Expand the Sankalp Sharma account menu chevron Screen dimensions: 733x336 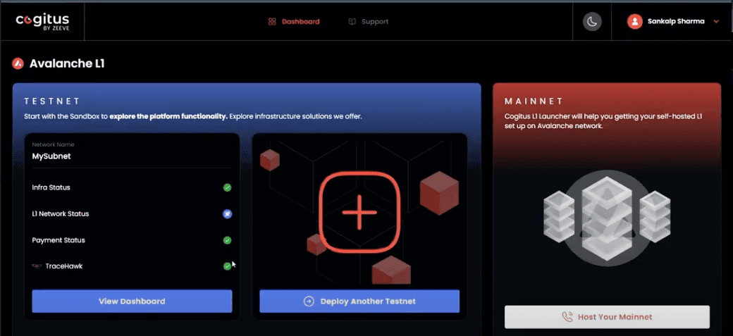click(x=715, y=22)
